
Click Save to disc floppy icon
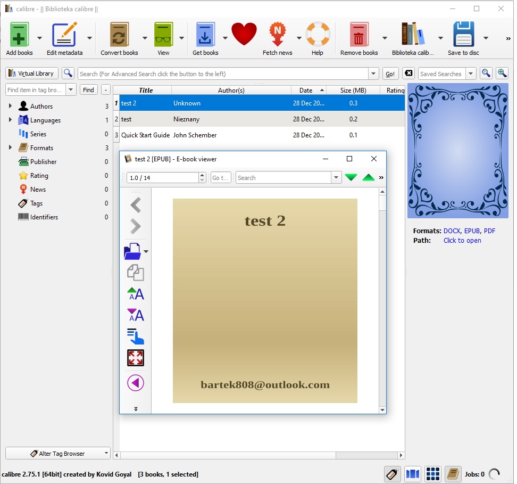tap(464, 34)
